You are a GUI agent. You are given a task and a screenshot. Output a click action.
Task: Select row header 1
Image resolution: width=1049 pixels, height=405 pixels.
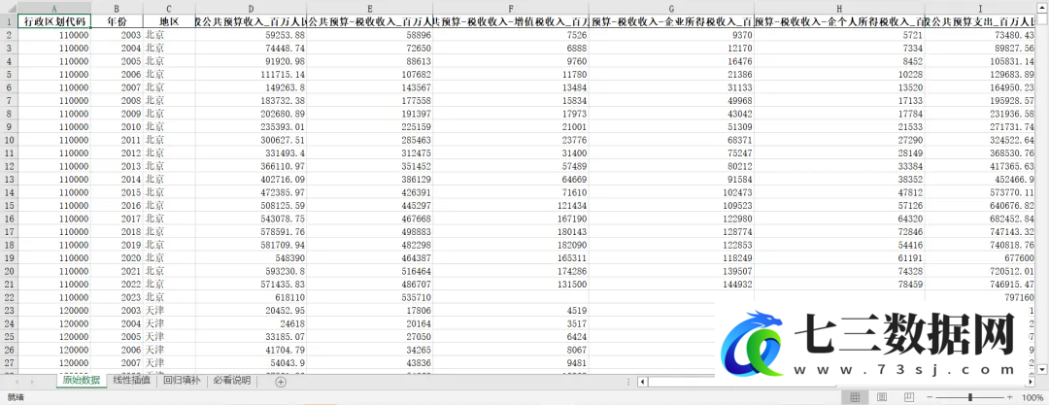pyautogui.click(x=9, y=20)
